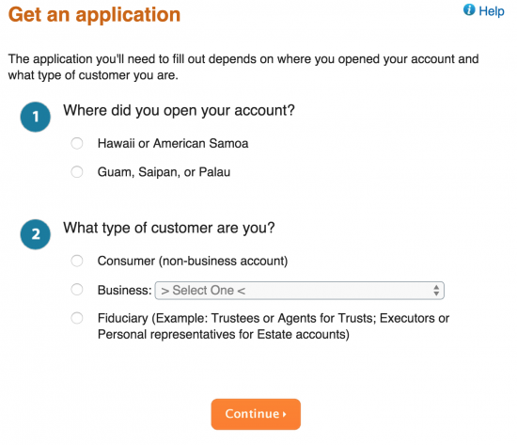Screen dimensions: 517x445
Task: Open the Help link text
Action: [x=492, y=11]
